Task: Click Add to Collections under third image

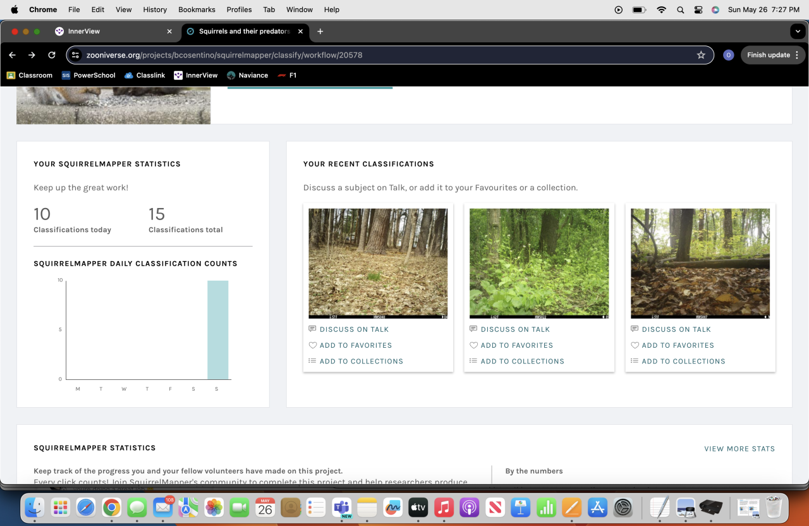Action: coord(678,361)
